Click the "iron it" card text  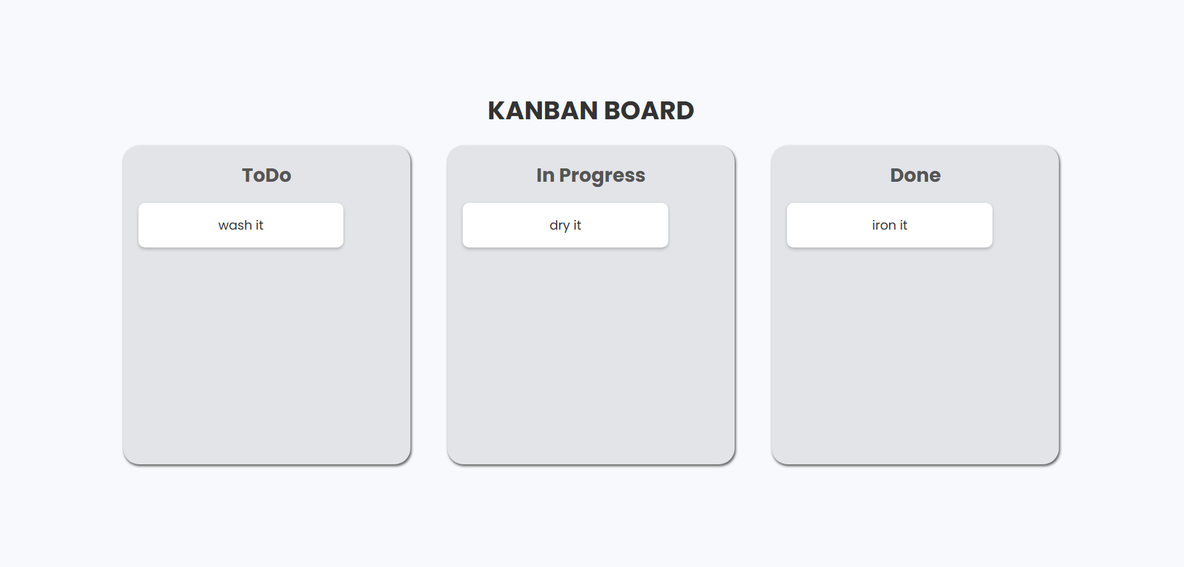click(x=889, y=225)
